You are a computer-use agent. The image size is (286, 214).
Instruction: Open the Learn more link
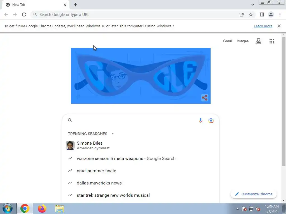263,26
